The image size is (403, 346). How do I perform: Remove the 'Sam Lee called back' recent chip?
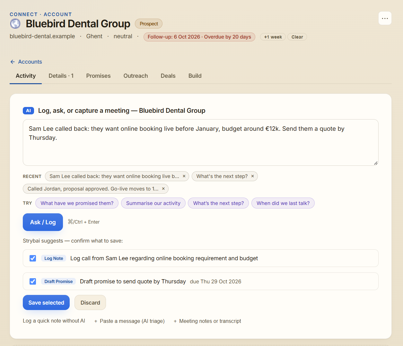pyautogui.click(x=184, y=176)
